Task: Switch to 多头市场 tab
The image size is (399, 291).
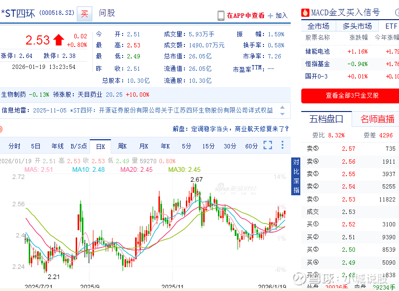Action: pos(357,26)
